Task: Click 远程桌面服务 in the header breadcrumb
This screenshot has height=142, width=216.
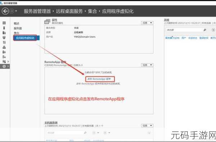Action: (x=69, y=11)
